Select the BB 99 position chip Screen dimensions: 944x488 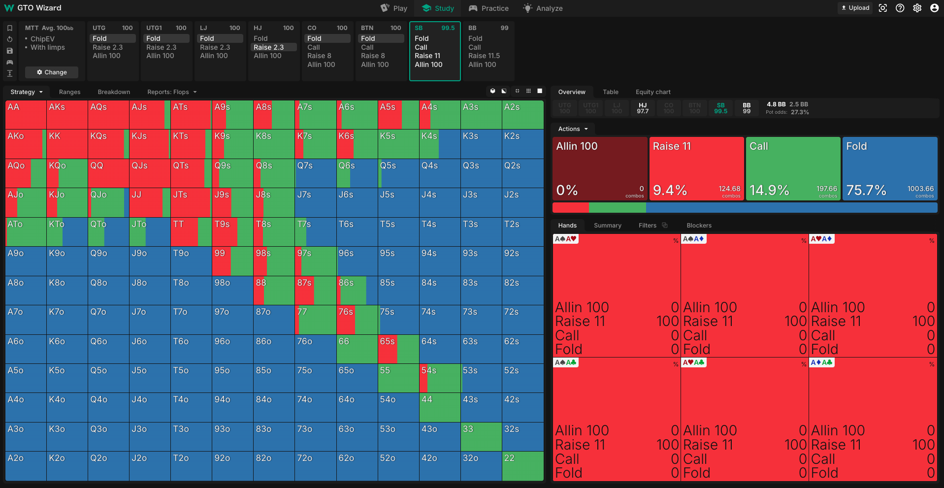747,108
